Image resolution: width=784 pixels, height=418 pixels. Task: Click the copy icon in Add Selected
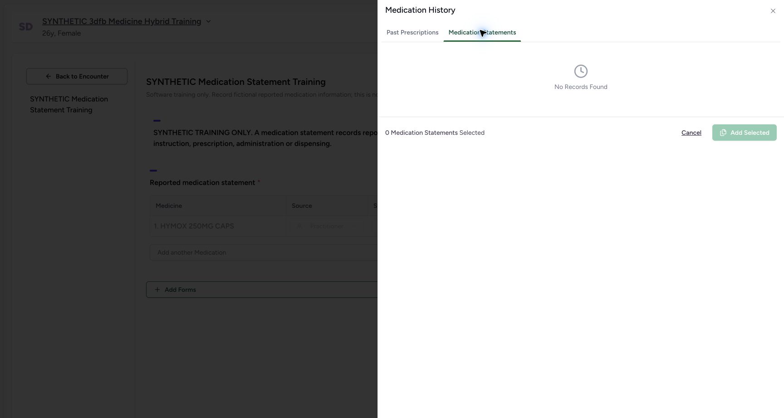pyautogui.click(x=723, y=133)
